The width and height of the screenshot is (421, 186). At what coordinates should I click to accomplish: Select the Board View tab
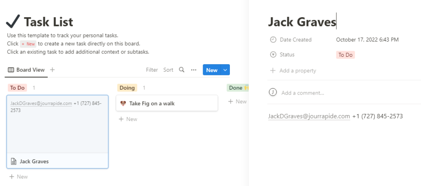pos(26,70)
